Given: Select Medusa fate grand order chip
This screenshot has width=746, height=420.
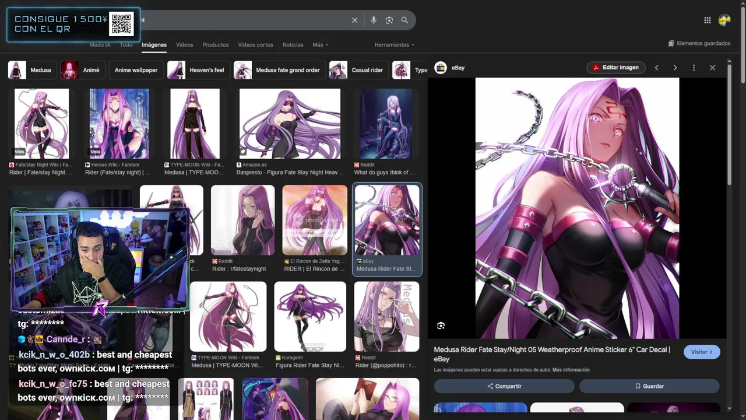Looking at the screenshot, I should click(x=280, y=70).
